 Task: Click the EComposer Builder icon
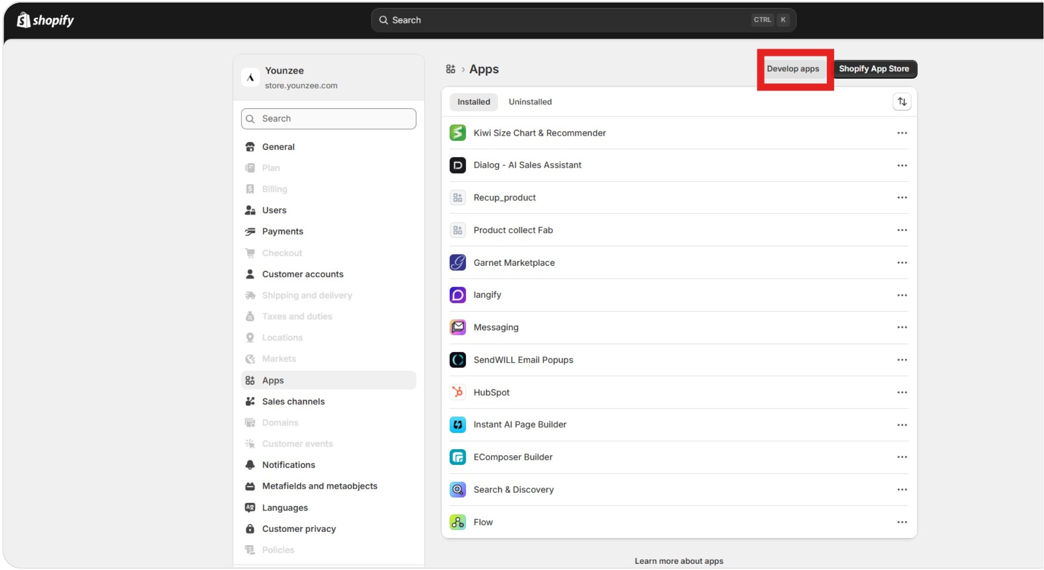(x=457, y=457)
